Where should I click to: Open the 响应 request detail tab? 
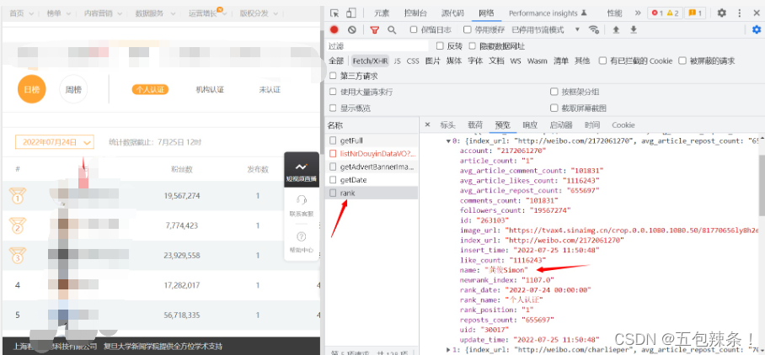(530, 125)
